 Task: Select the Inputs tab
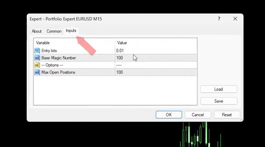pos(71,31)
